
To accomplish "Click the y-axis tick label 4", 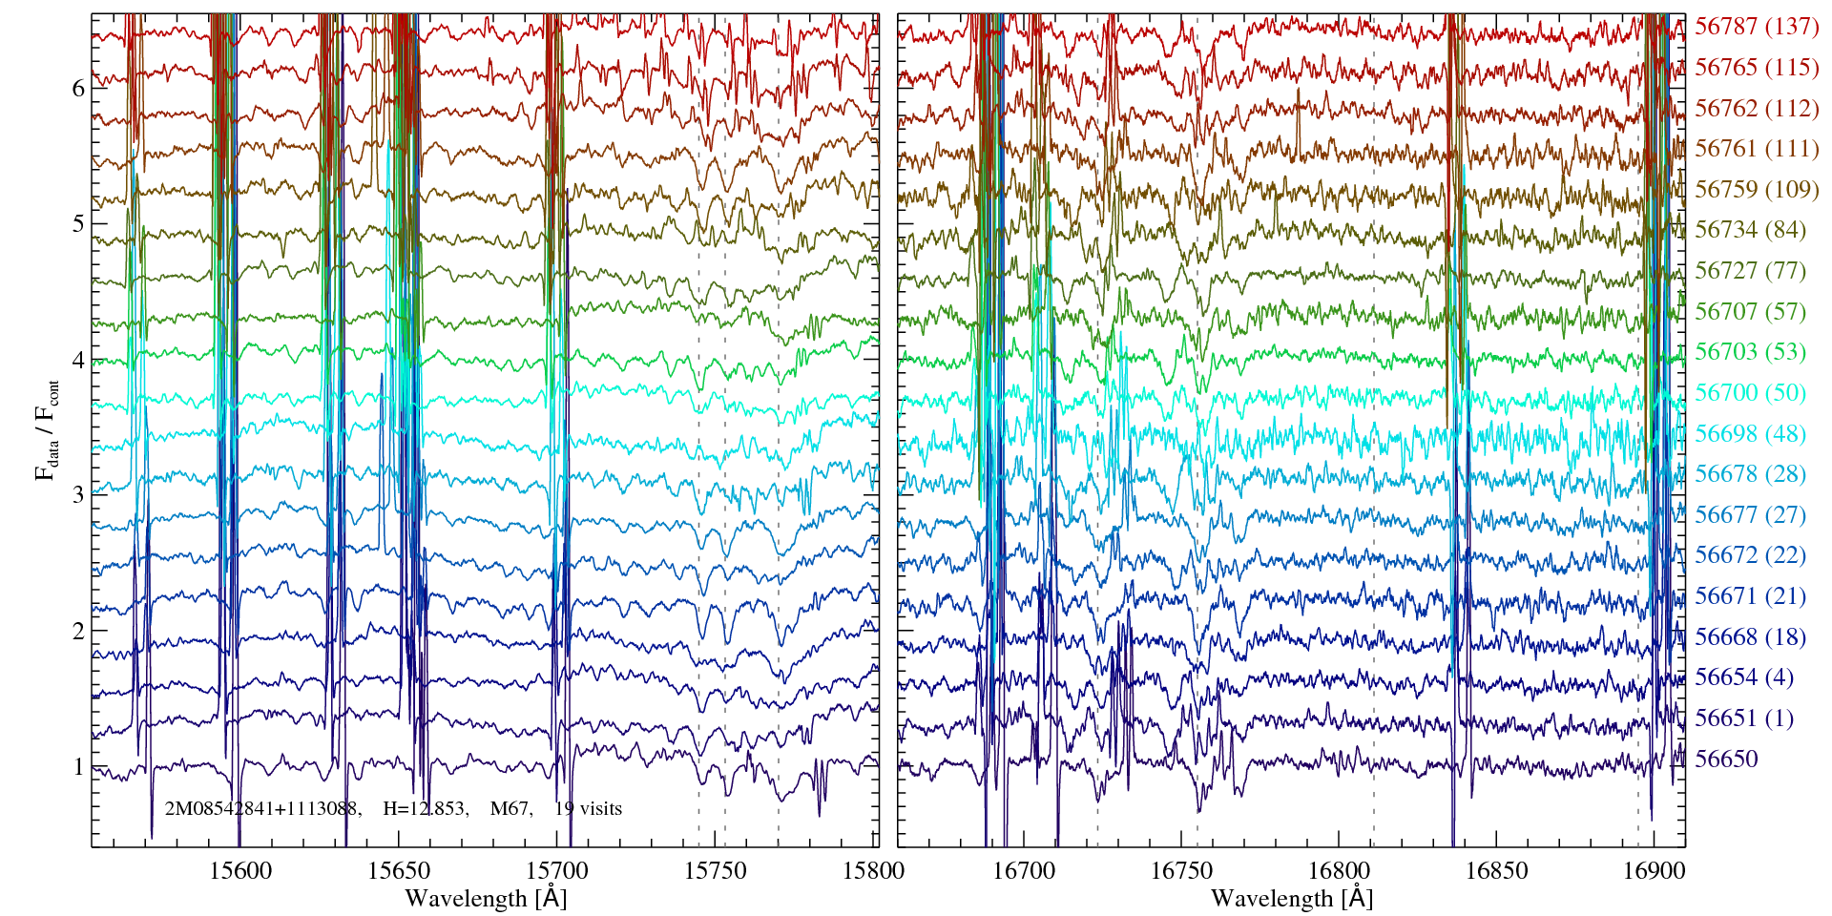I will click(78, 360).
